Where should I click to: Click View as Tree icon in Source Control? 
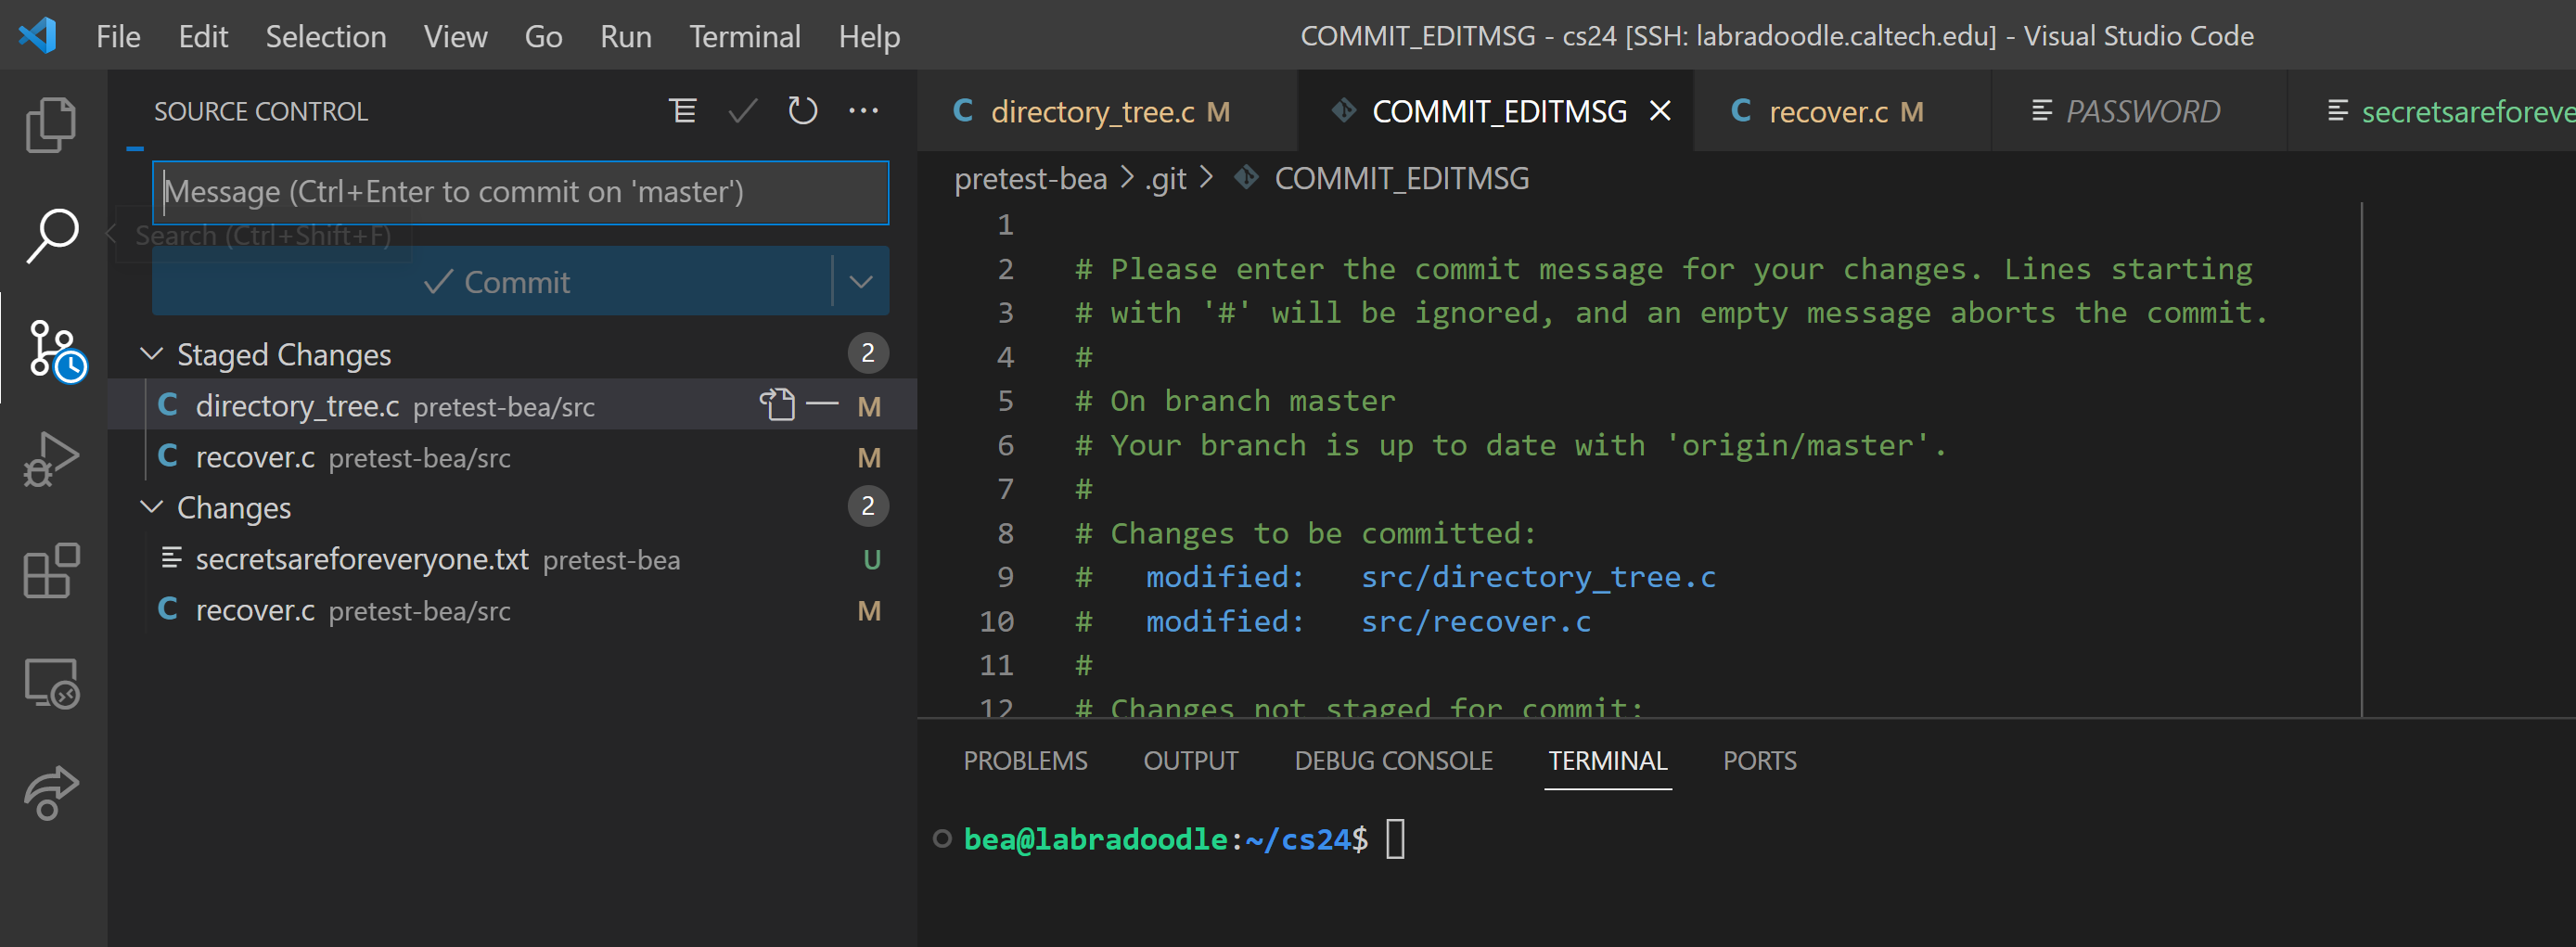tap(683, 111)
